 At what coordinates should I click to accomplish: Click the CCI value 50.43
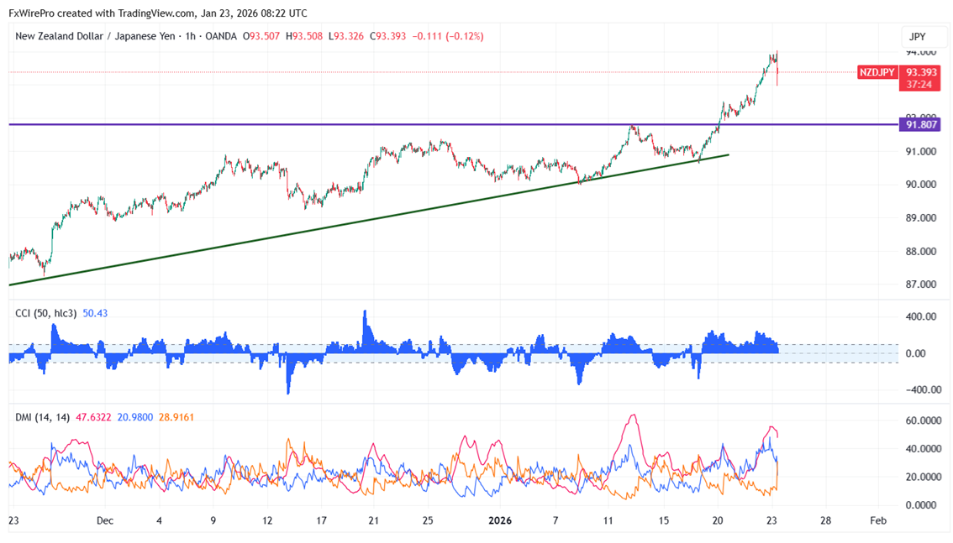[x=95, y=313]
